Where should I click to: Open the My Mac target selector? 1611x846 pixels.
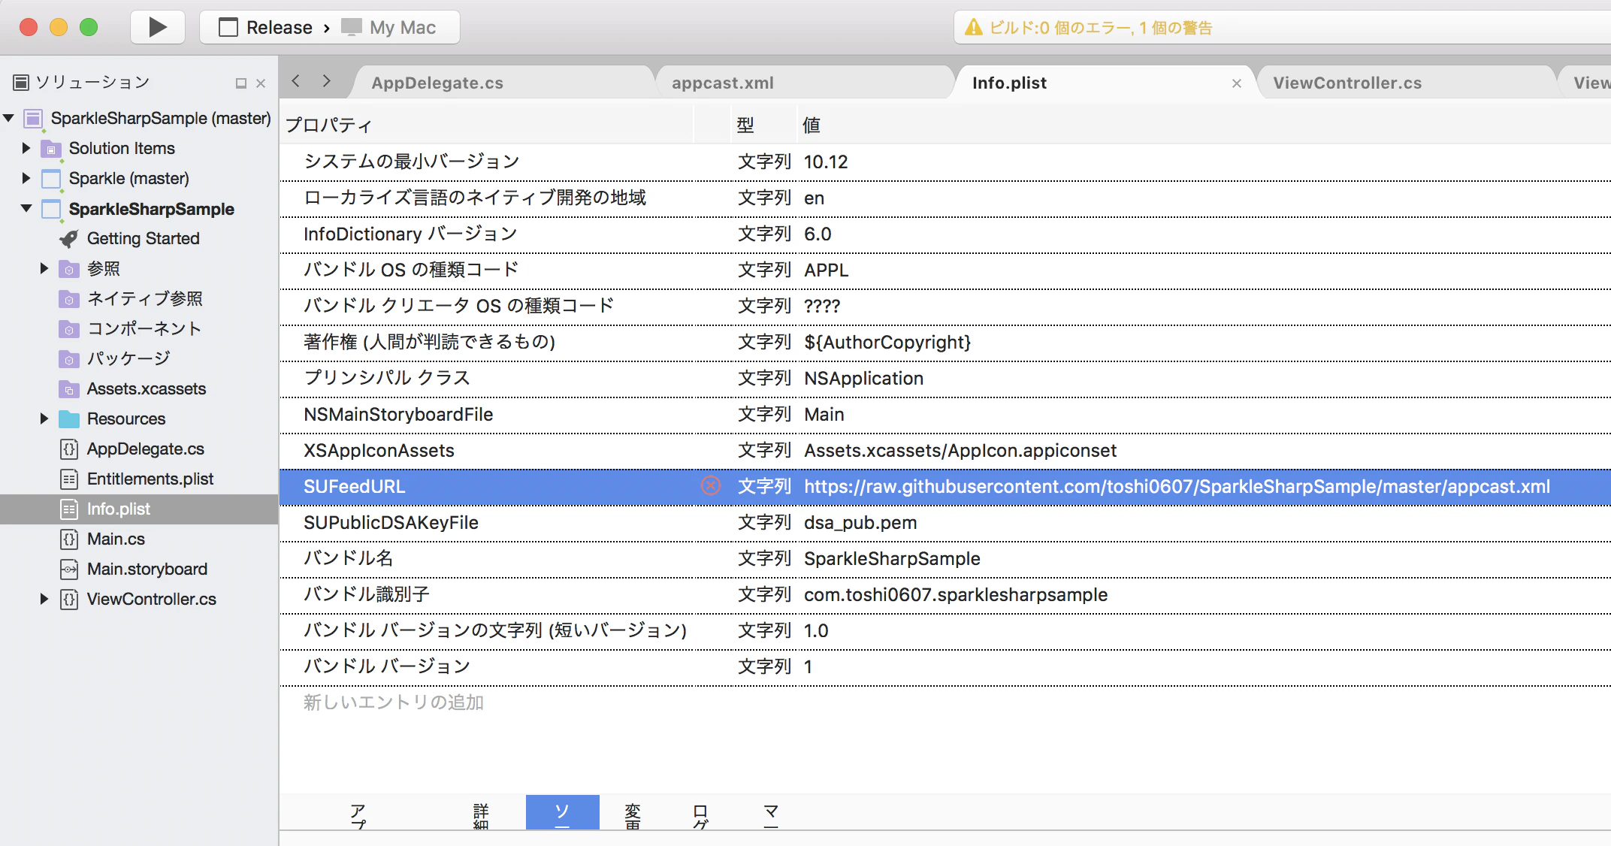point(389,28)
